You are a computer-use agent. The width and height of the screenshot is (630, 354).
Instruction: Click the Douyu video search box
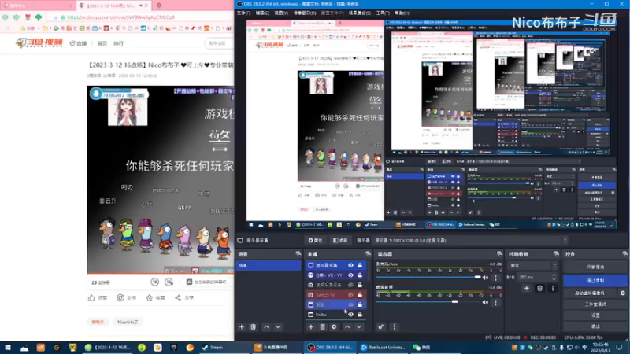click(x=219, y=43)
